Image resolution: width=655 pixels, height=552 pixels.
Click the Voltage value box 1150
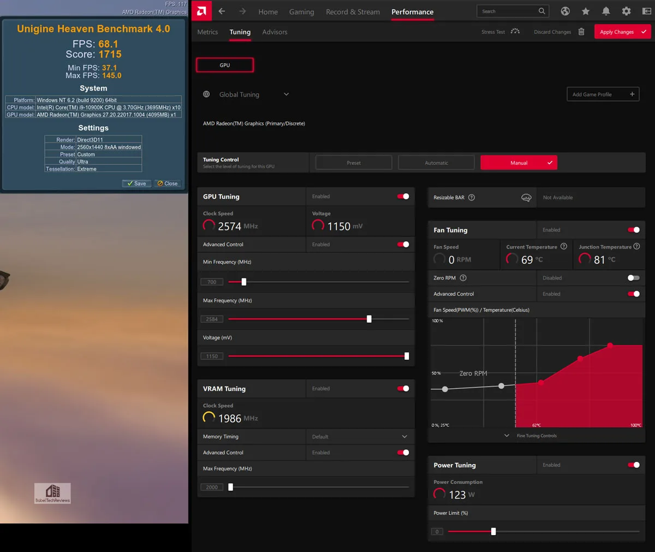pos(212,356)
